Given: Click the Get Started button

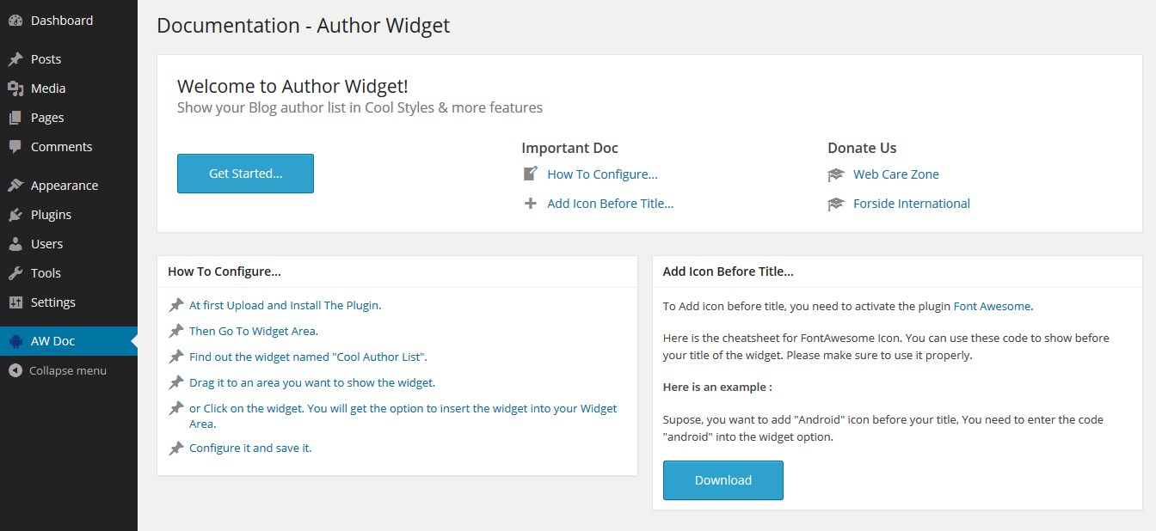Looking at the screenshot, I should pos(245,174).
